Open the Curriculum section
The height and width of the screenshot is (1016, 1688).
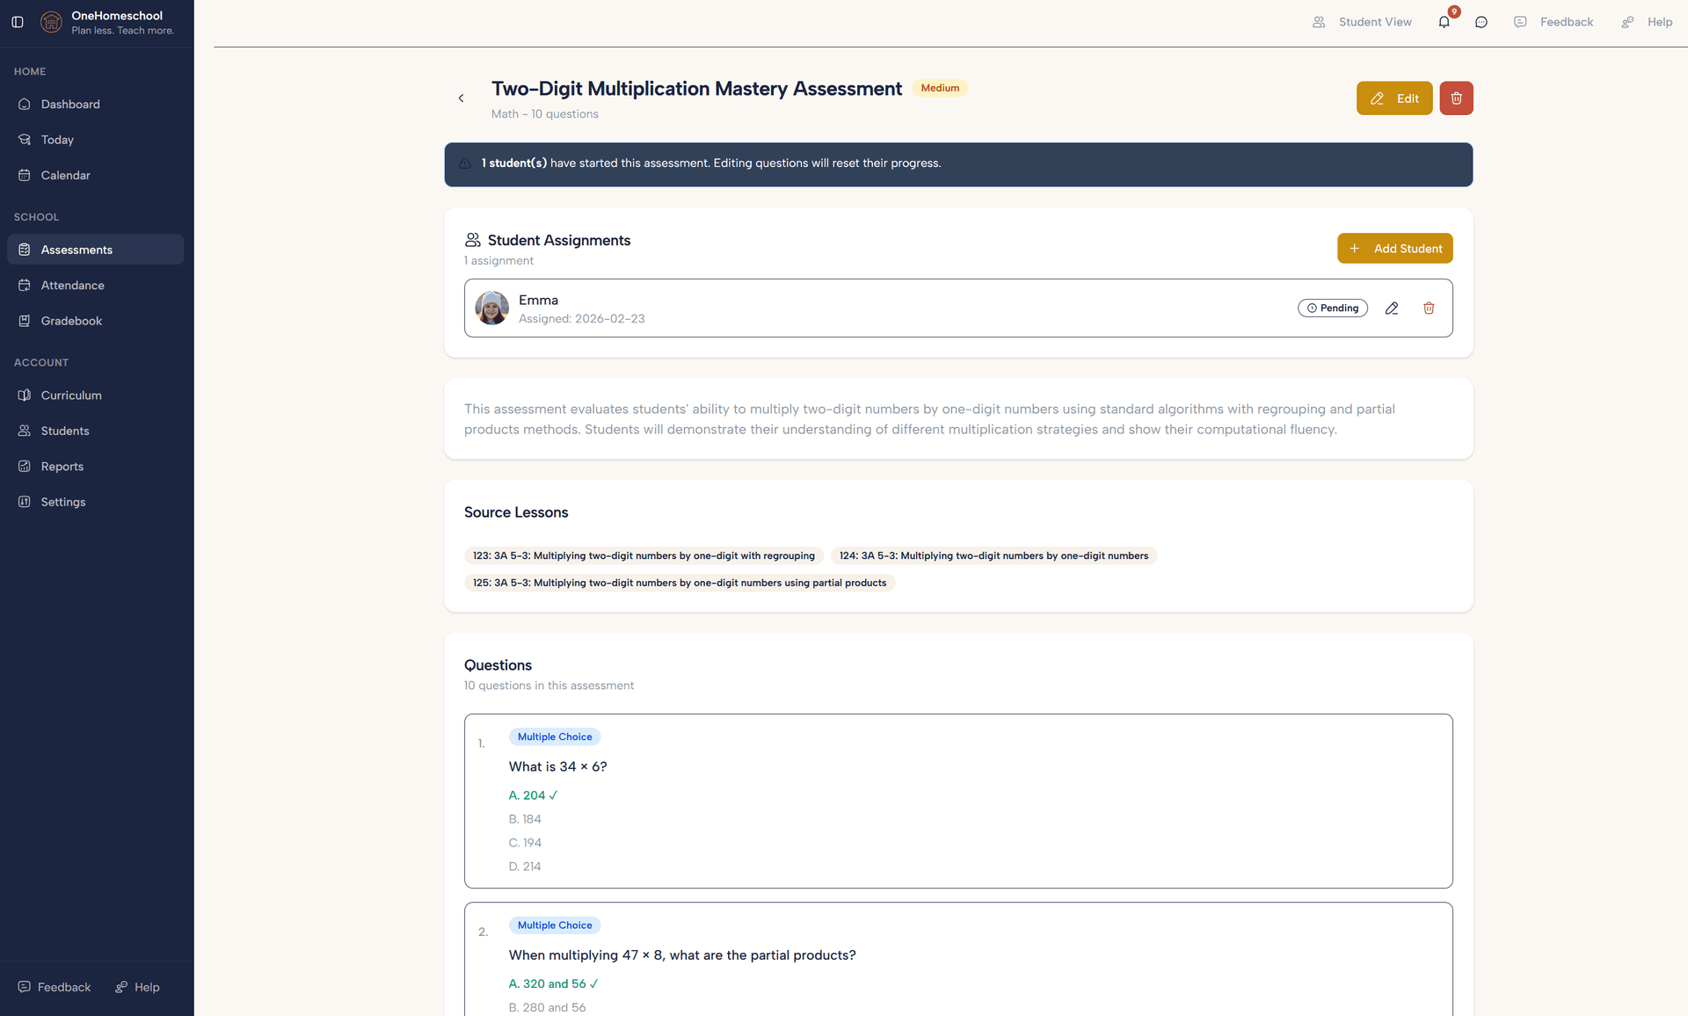pos(70,395)
